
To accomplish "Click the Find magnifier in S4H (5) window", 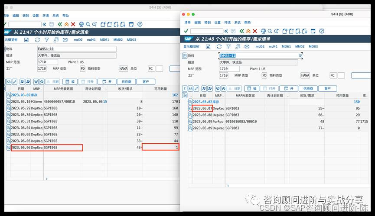I will point(270,31).
